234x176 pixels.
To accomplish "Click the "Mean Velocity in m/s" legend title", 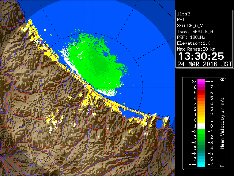I will 222,123.
